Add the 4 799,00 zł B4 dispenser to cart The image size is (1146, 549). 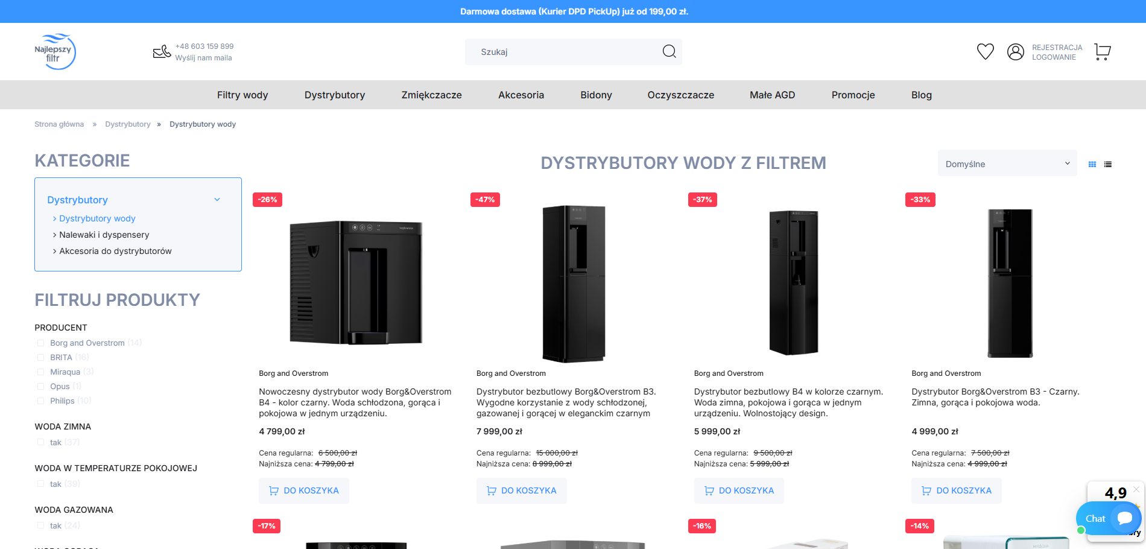[x=304, y=490]
